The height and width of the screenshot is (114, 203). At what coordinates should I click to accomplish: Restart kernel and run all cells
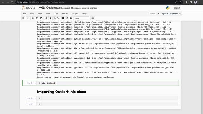(x=71, y=18)
